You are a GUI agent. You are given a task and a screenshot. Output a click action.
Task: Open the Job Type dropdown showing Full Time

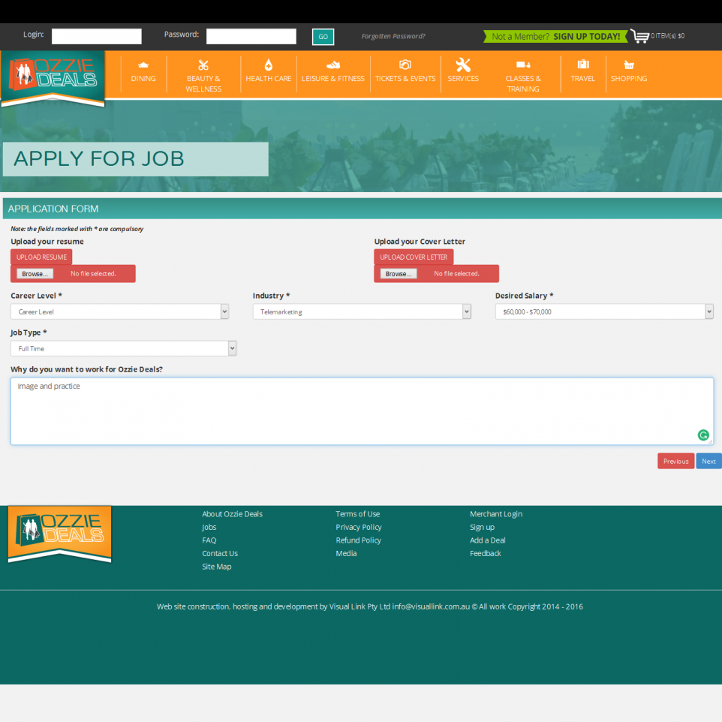pos(123,348)
